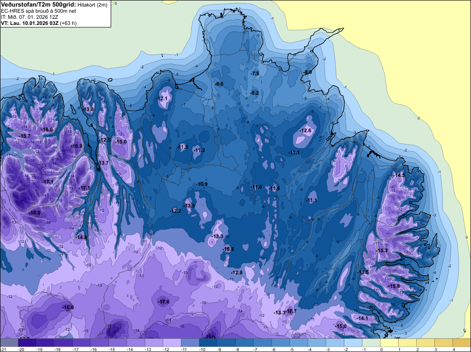Click the -8.2 temperature value
Viewport: 471px width, 352px height.
(254, 93)
